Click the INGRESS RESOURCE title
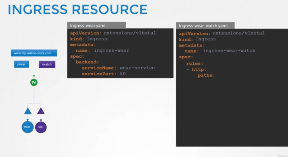Viewport: 288px width, 157px height. coord(78,9)
